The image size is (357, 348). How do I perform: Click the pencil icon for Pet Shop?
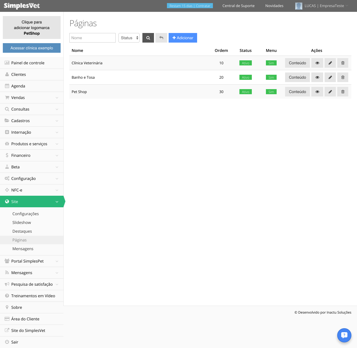coord(330,92)
